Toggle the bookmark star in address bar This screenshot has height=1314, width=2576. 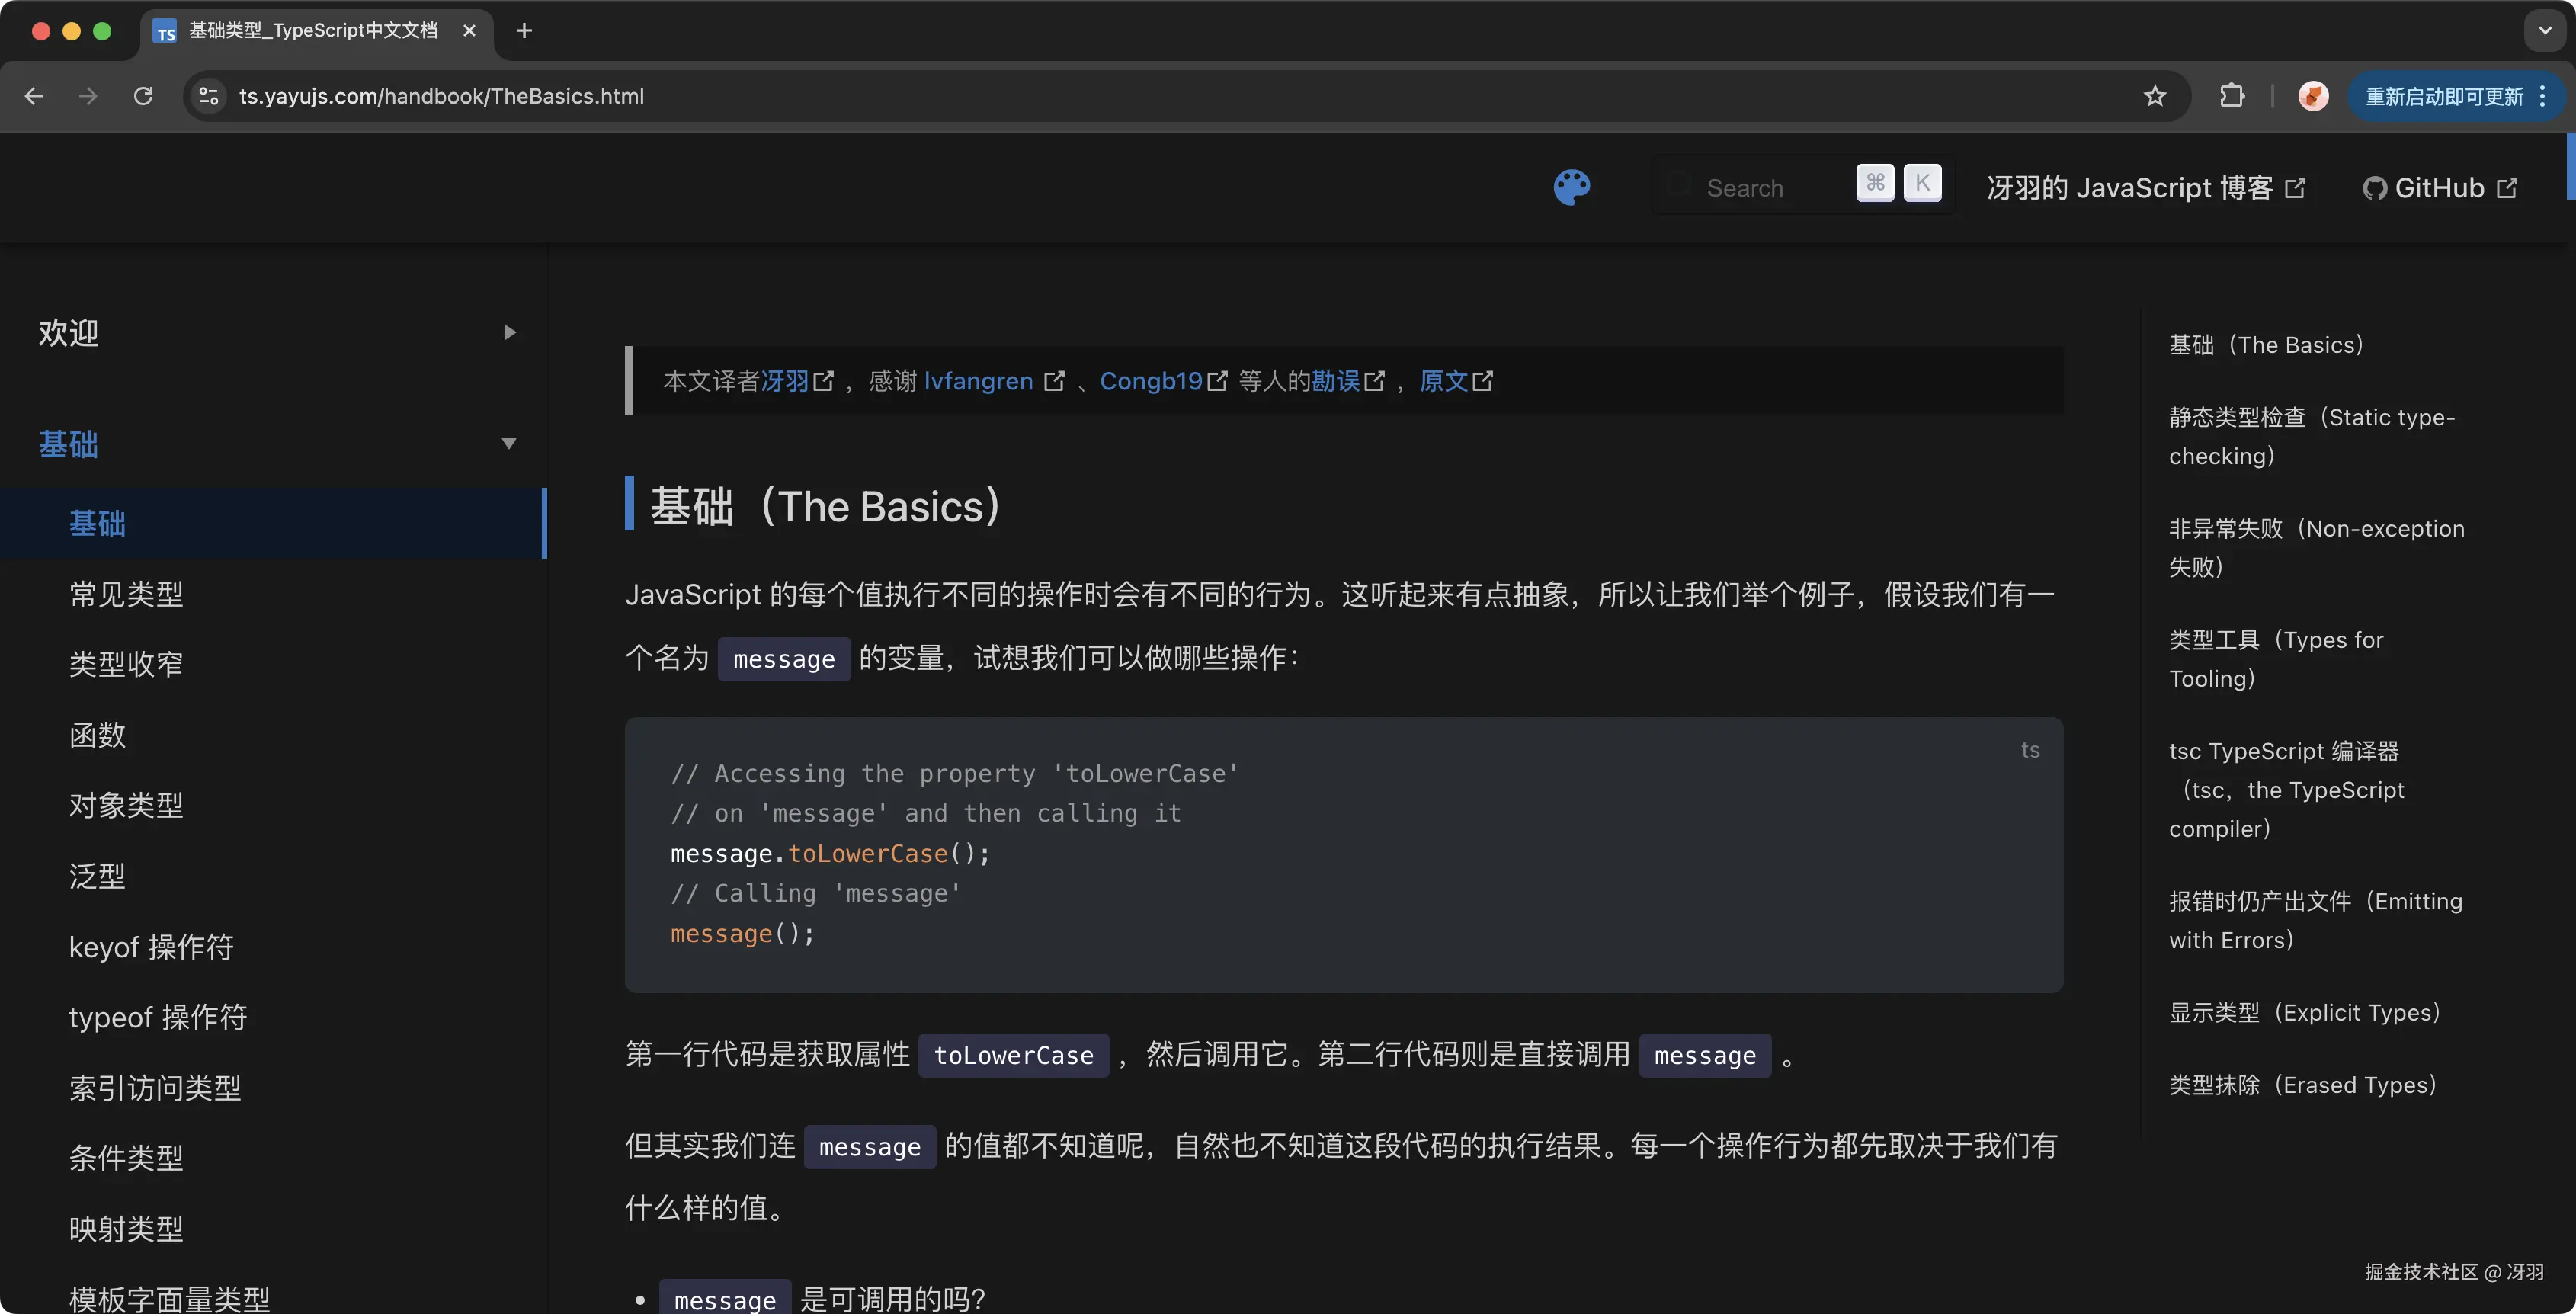[2155, 96]
